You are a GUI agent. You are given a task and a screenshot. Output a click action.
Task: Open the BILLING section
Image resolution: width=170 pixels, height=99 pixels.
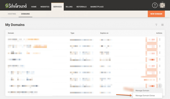pos(69,7)
